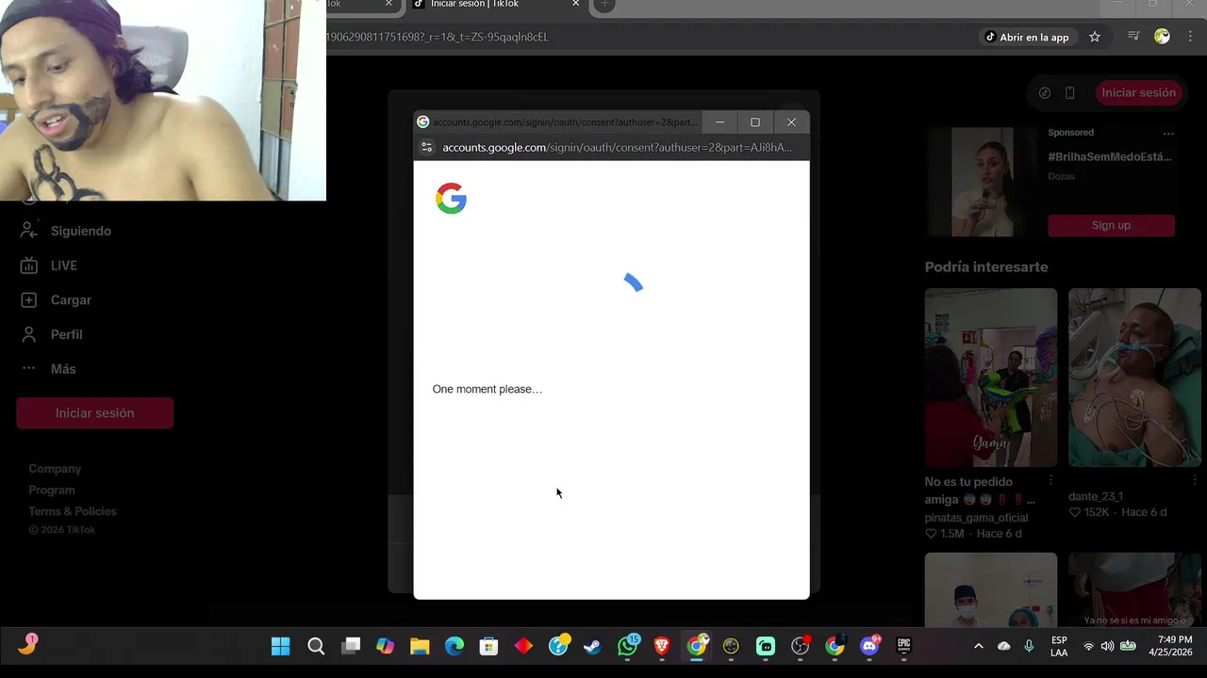Open the ESP LAA language switcher
Viewport: 1207px width, 678px height.
tap(1059, 646)
